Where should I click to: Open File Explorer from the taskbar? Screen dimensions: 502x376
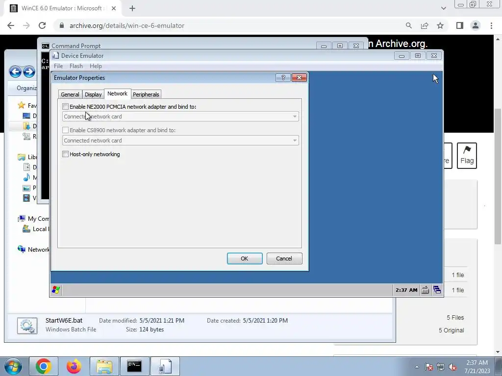point(104,366)
